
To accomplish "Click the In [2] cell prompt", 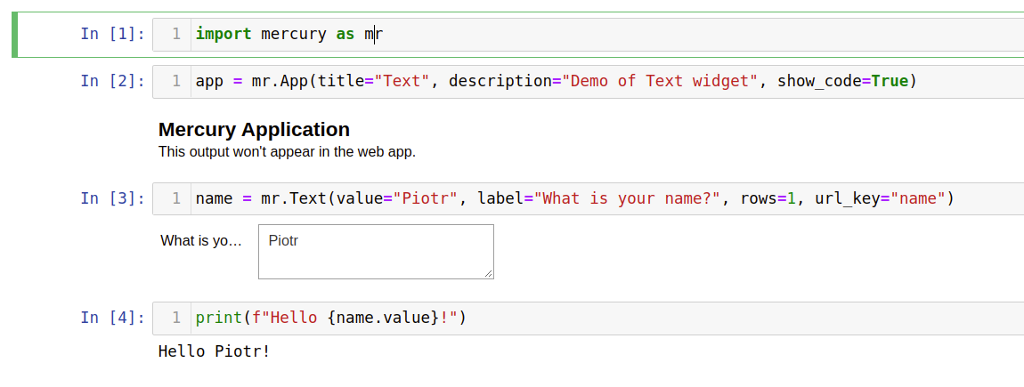I will (112, 81).
